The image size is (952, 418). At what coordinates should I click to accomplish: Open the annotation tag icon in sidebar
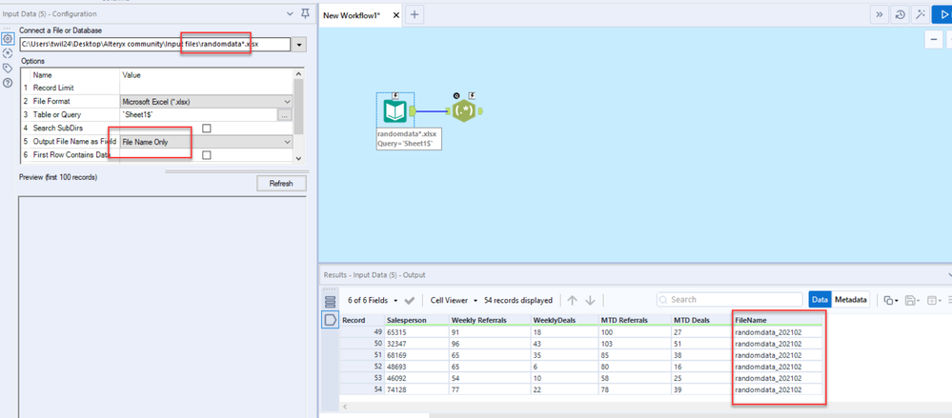click(x=8, y=68)
